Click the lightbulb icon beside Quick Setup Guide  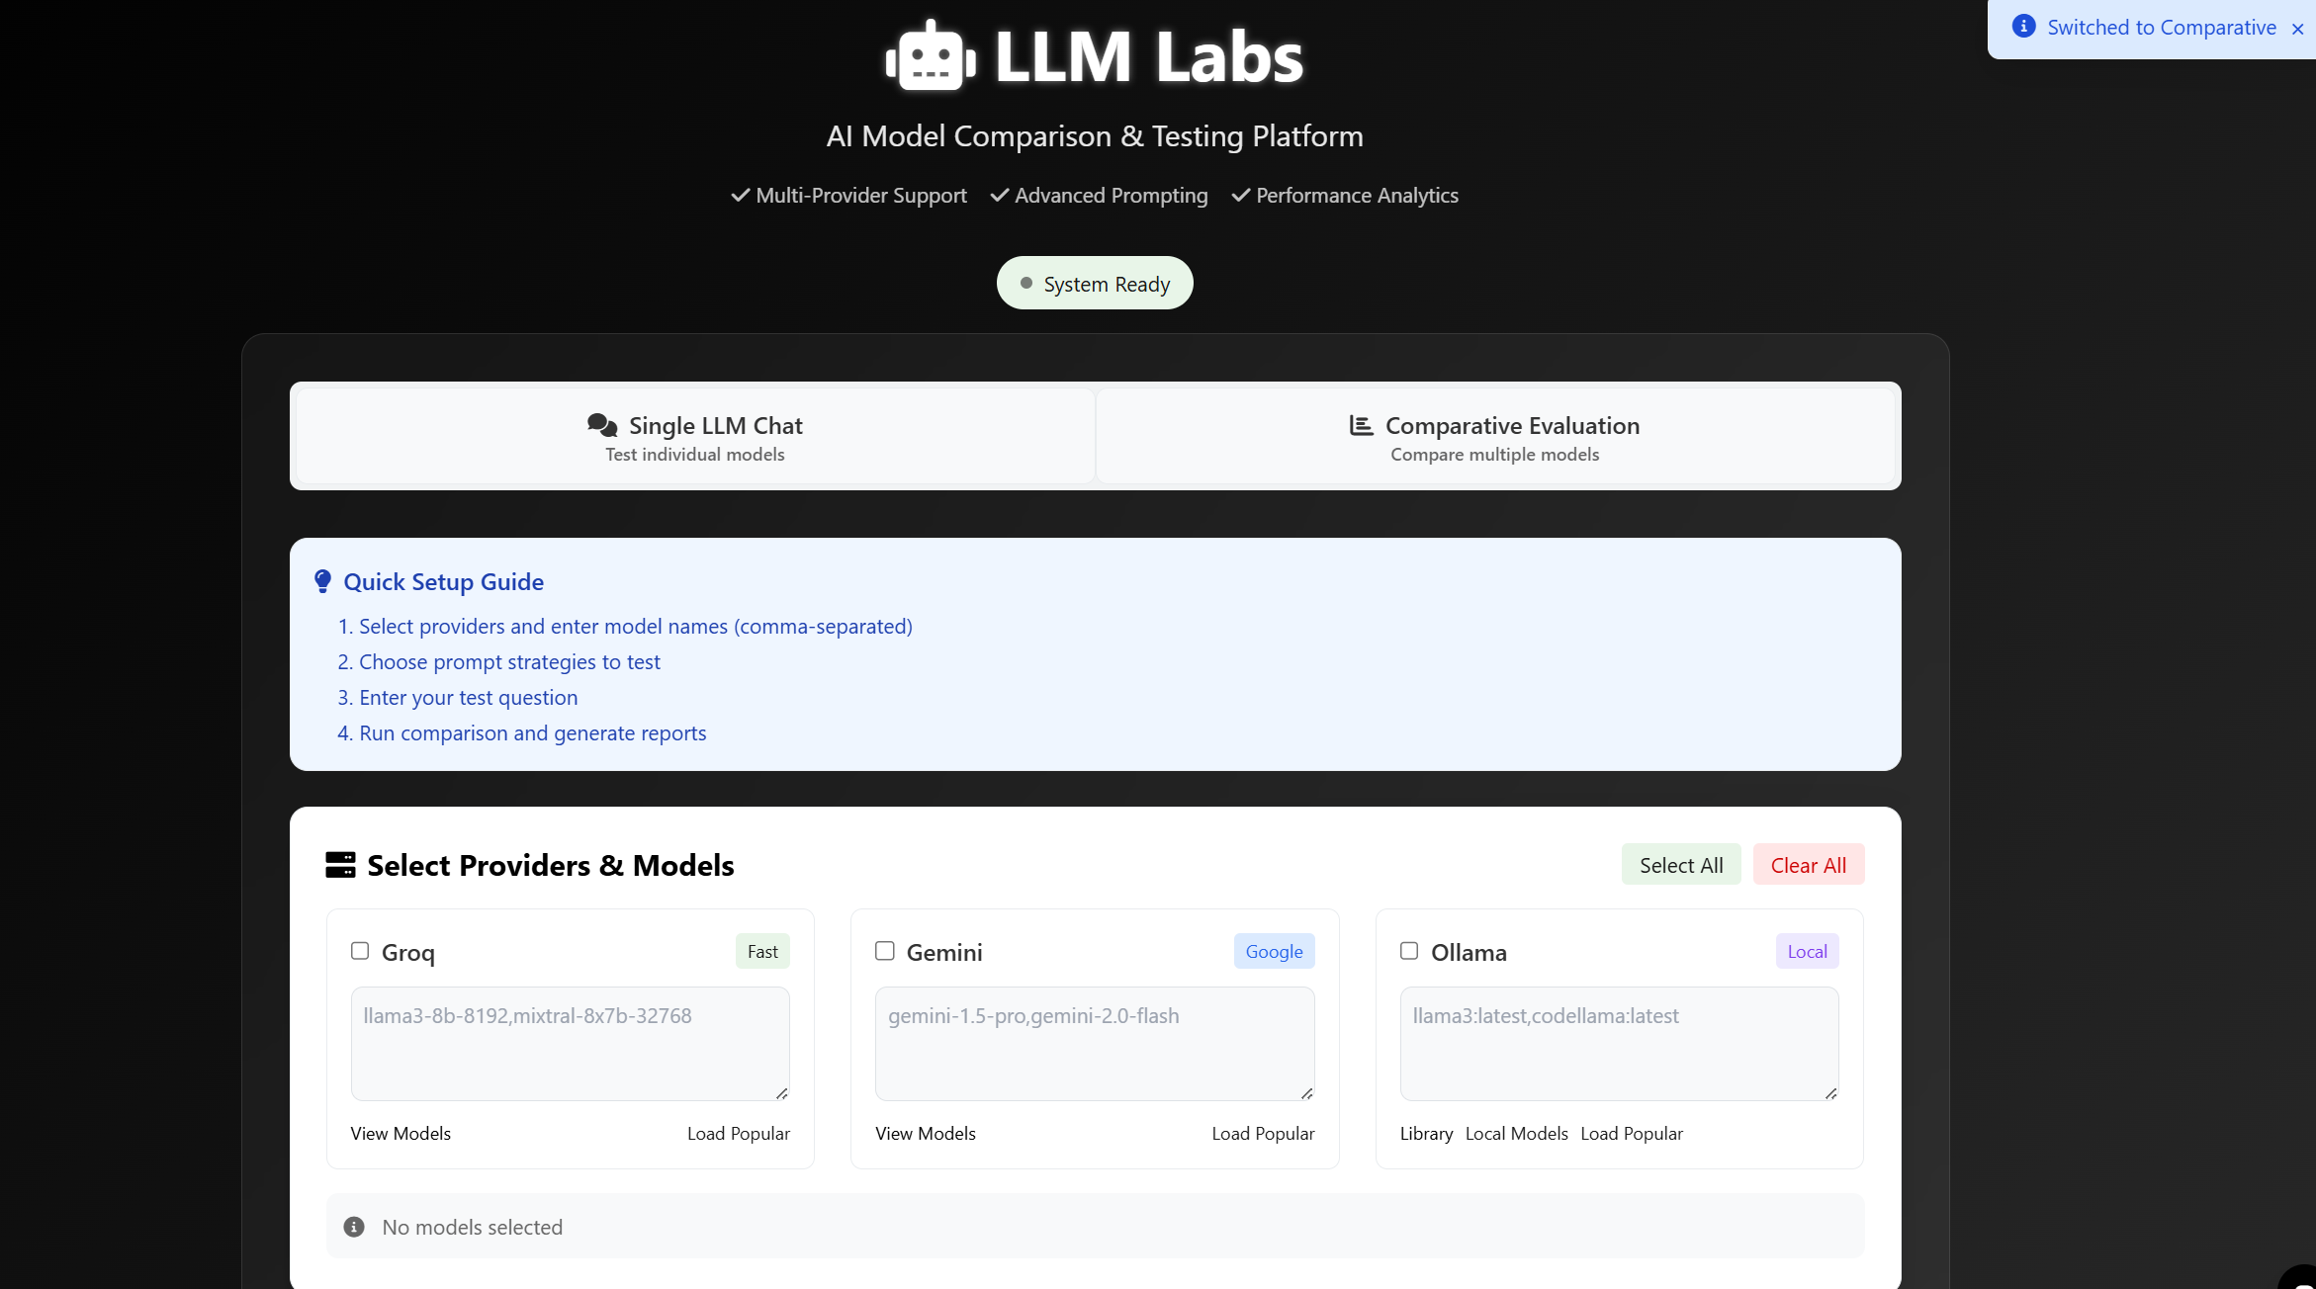[x=322, y=581]
